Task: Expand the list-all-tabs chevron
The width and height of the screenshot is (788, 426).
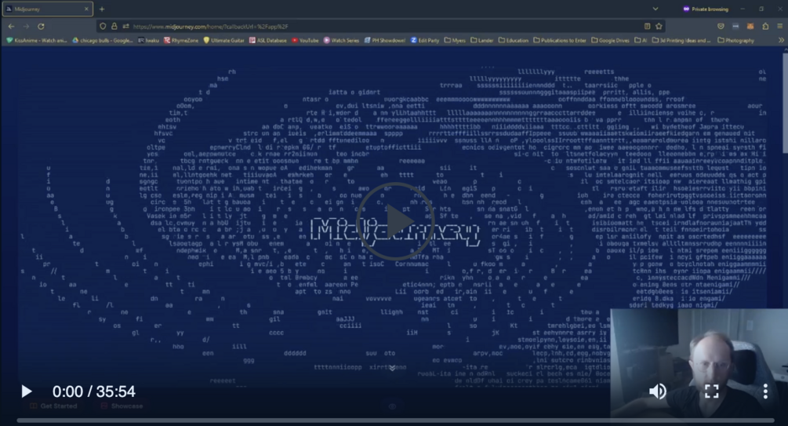Action: 655,9
